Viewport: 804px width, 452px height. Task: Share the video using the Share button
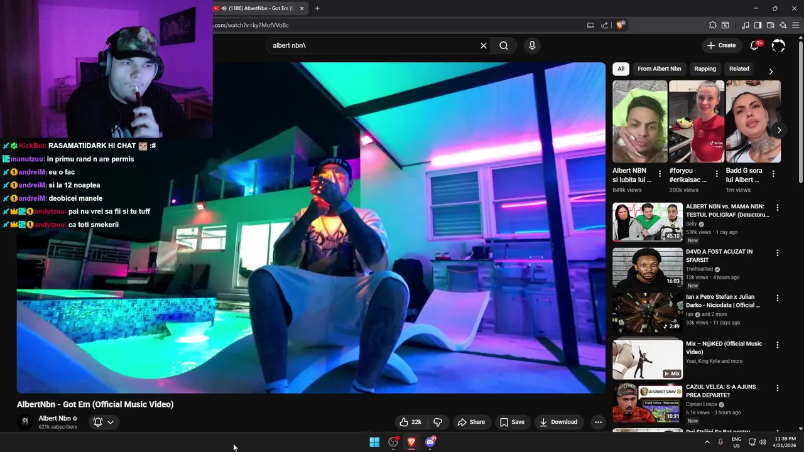(x=471, y=422)
